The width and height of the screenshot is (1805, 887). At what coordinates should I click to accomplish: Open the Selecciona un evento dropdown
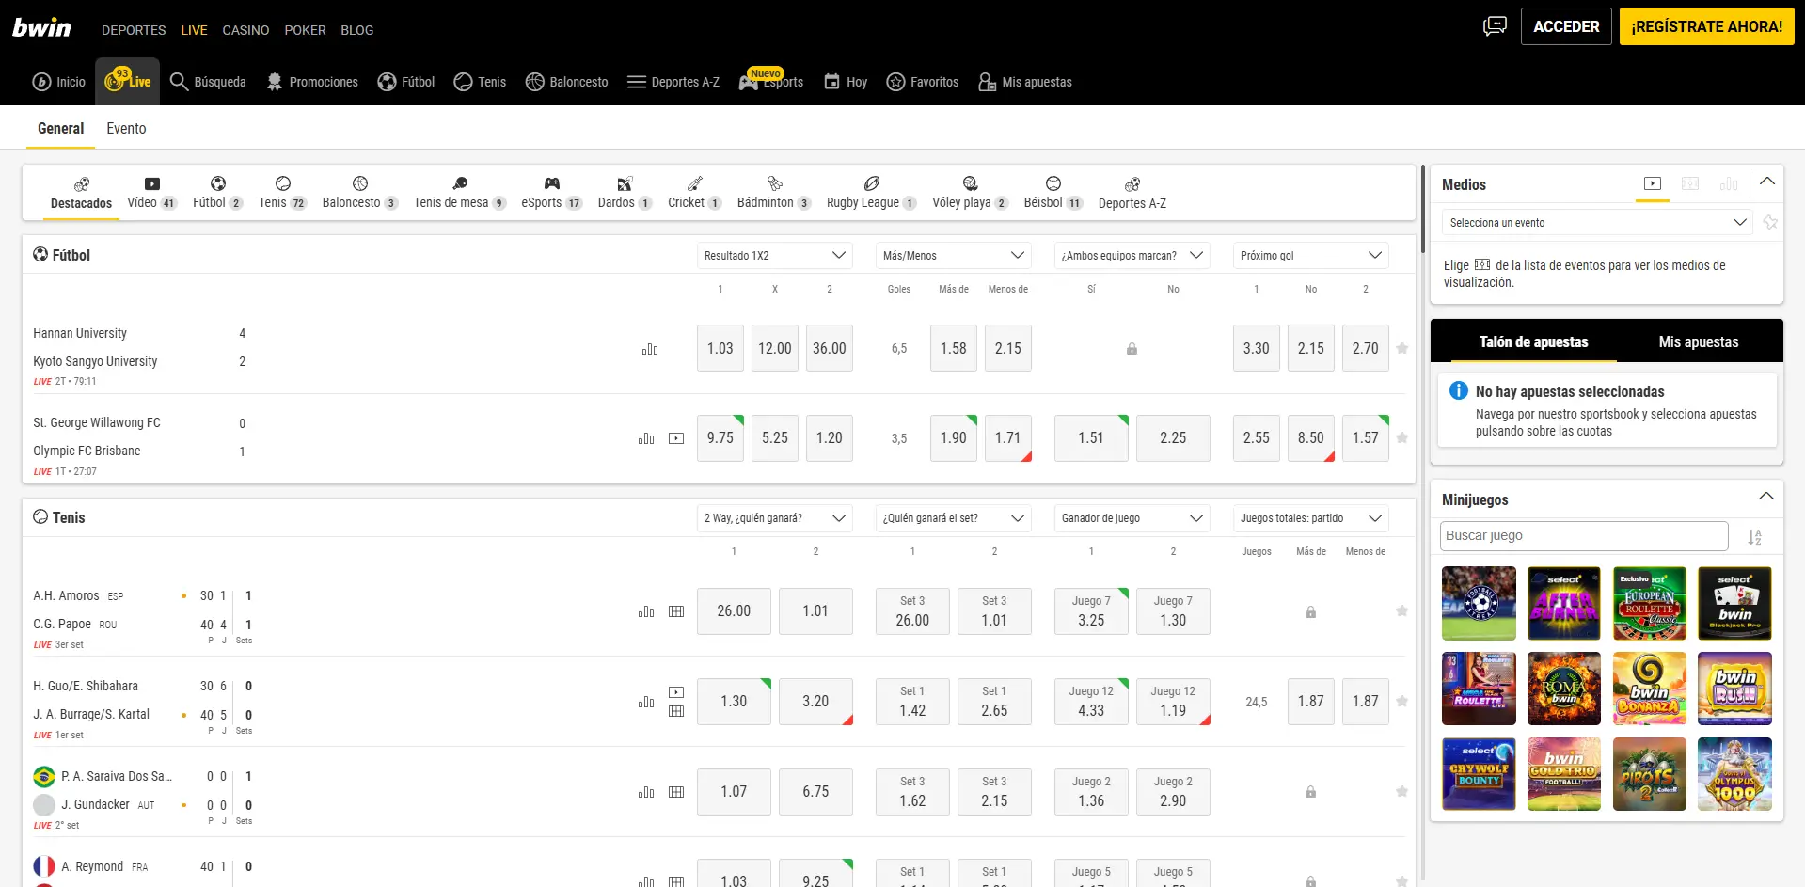click(1596, 223)
